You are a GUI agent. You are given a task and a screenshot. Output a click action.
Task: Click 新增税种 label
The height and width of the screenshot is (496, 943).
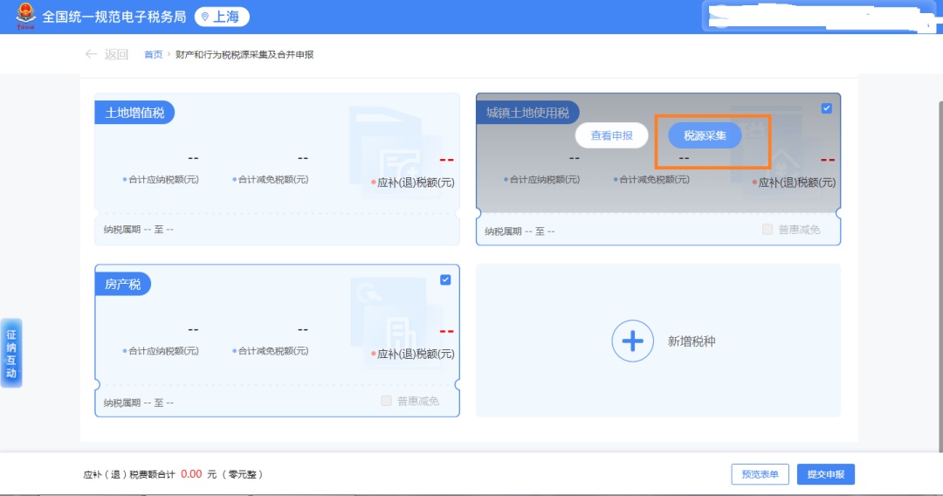tap(692, 341)
